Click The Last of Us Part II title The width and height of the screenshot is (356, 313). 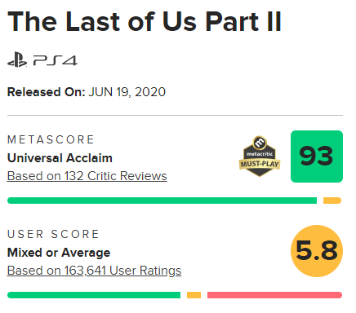pos(145,22)
